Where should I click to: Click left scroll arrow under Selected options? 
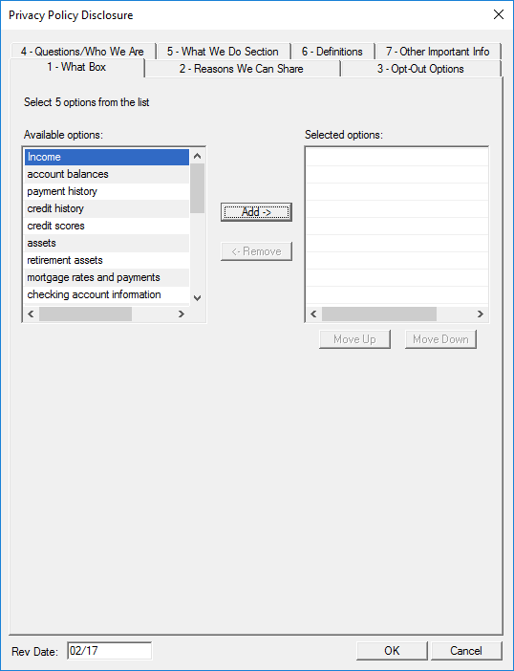click(x=313, y=314)
